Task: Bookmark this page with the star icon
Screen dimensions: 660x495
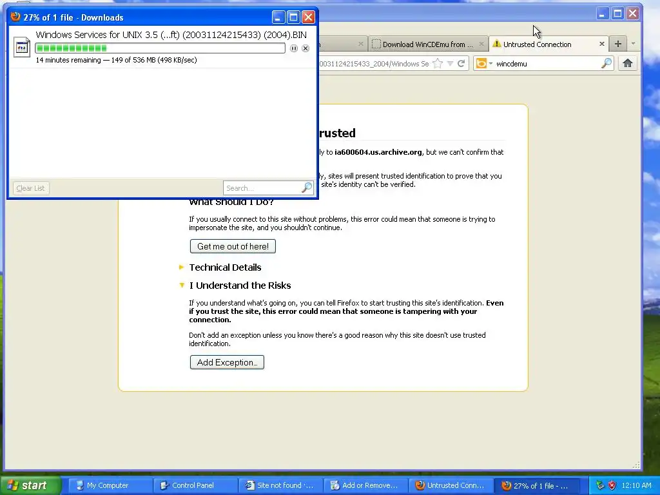Action: click(438, 64)
